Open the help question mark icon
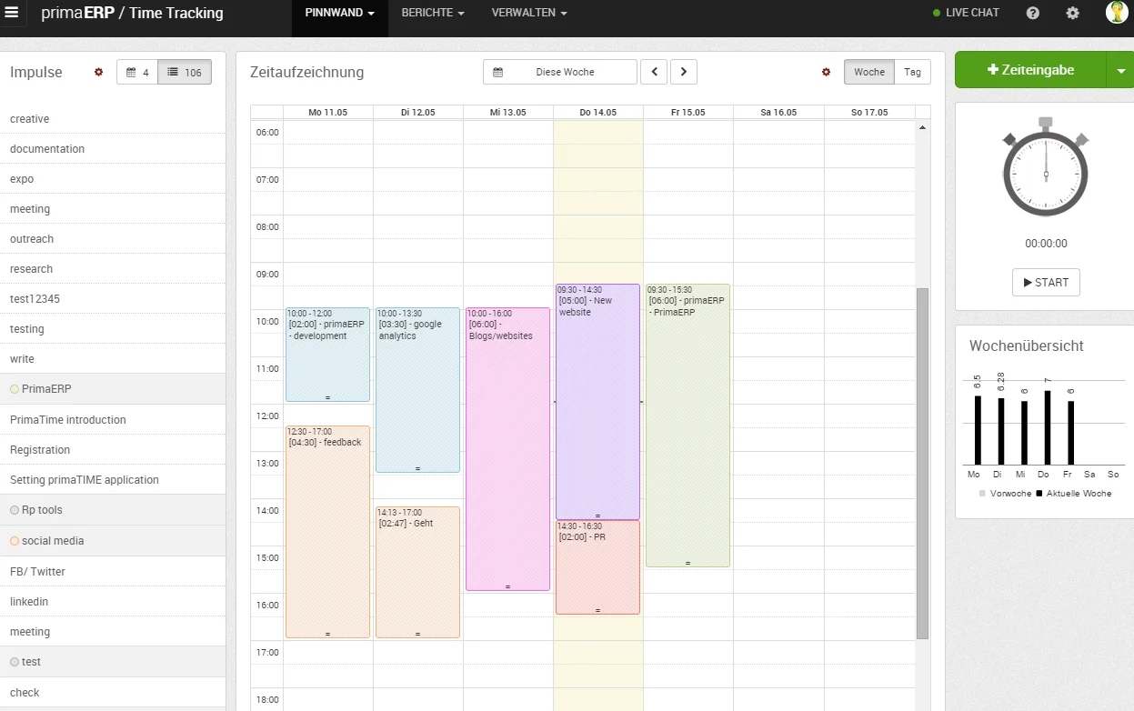 [1033, 13]
